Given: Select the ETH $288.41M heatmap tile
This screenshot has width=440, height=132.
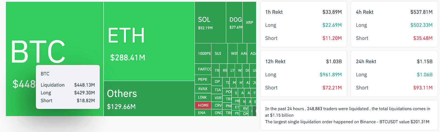Looking at the screenshot, I should [x=149, y=41].
